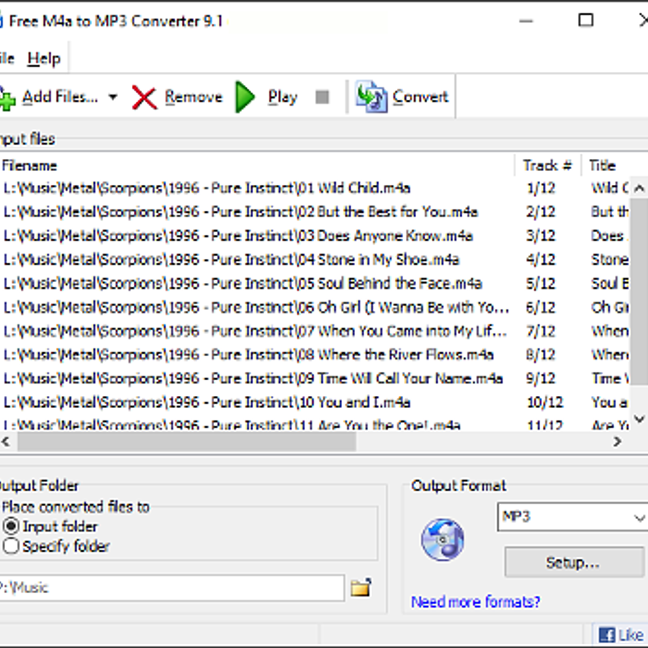The width and height of the screenshot is (648, 648).
Task: Click the Convert label in the toolbar
Action: [420, 97]
